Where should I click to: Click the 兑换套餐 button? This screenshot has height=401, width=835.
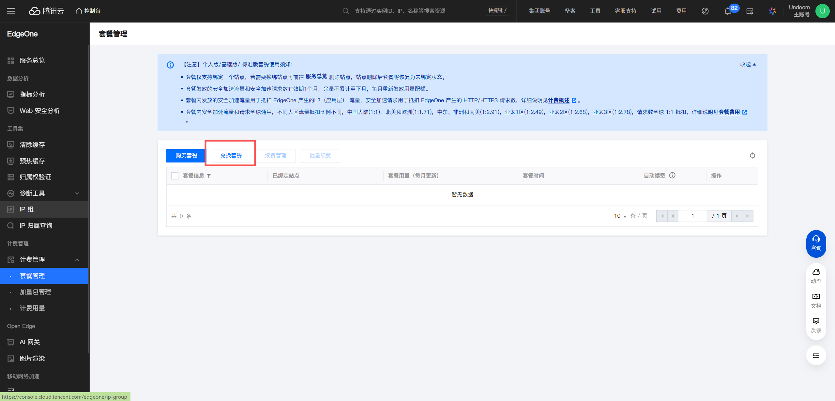[x=231, y=156]
